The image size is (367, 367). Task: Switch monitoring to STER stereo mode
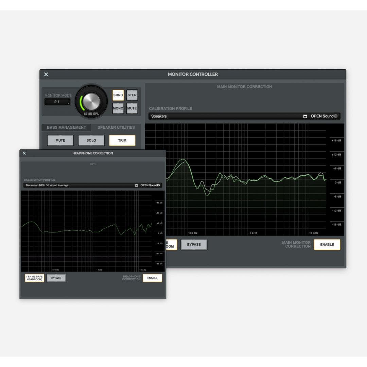(x=132, y=95)
